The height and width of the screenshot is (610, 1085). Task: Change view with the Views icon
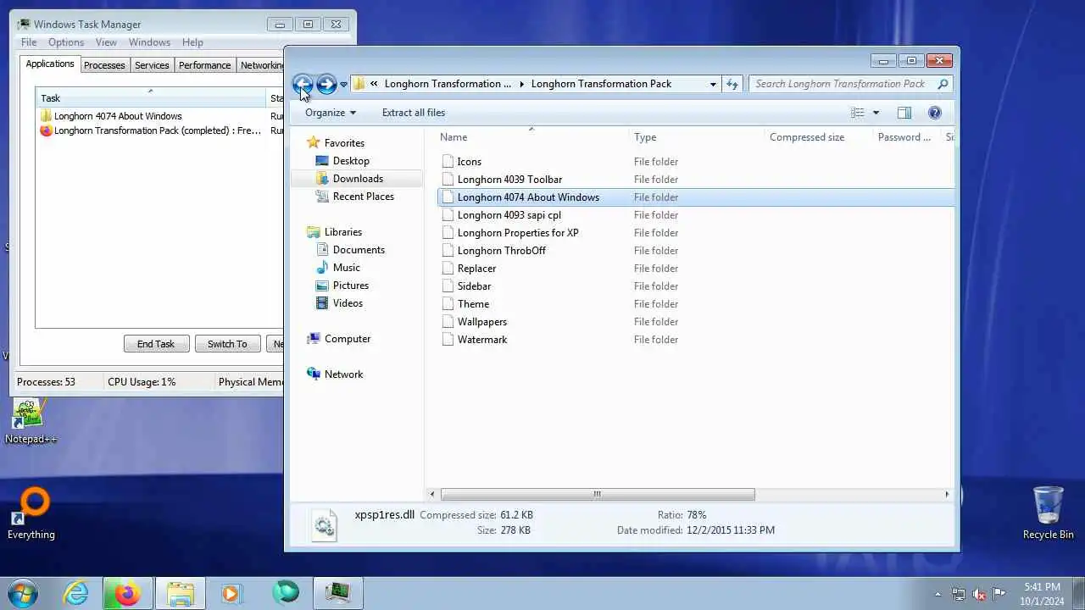[x=858, y=113]
